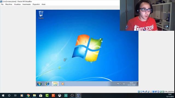175x98 pixels.
Task: Open the guest clock showing 18:42
Action: point(131,84)
